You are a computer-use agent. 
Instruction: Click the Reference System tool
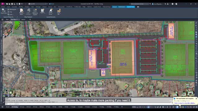[35, 12]
